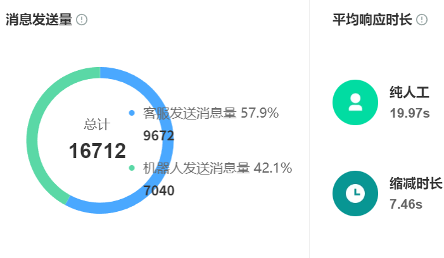Select the 纯人工 label
The height and width of the screenshot is (258, 444).
[409, 94]
